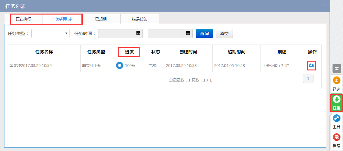The image size is (343, 151).
Task: Open the end date calendar picker icon
Action: [188, 33]
